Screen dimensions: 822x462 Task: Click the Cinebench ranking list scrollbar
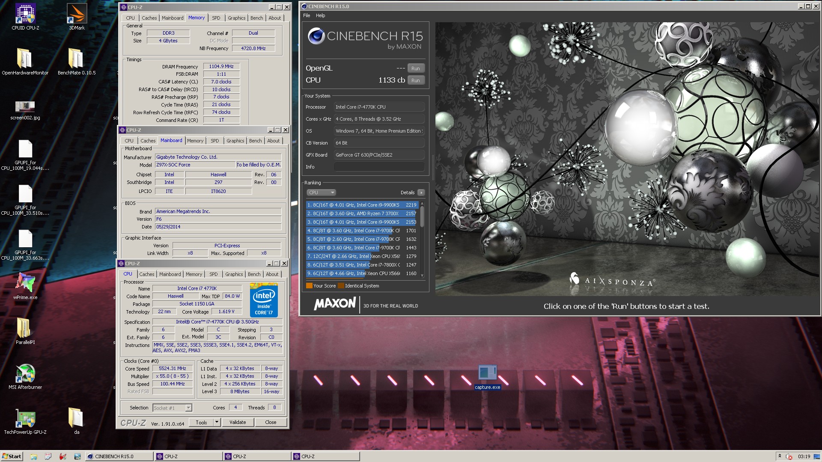point(422,240)
